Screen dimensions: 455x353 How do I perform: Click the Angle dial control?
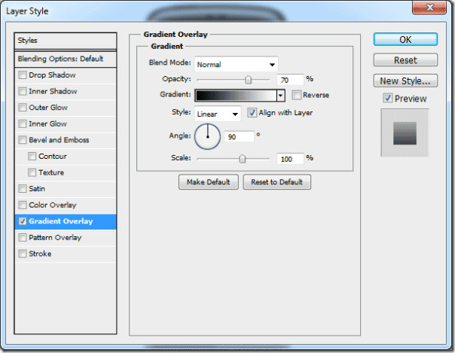point(207,136)
